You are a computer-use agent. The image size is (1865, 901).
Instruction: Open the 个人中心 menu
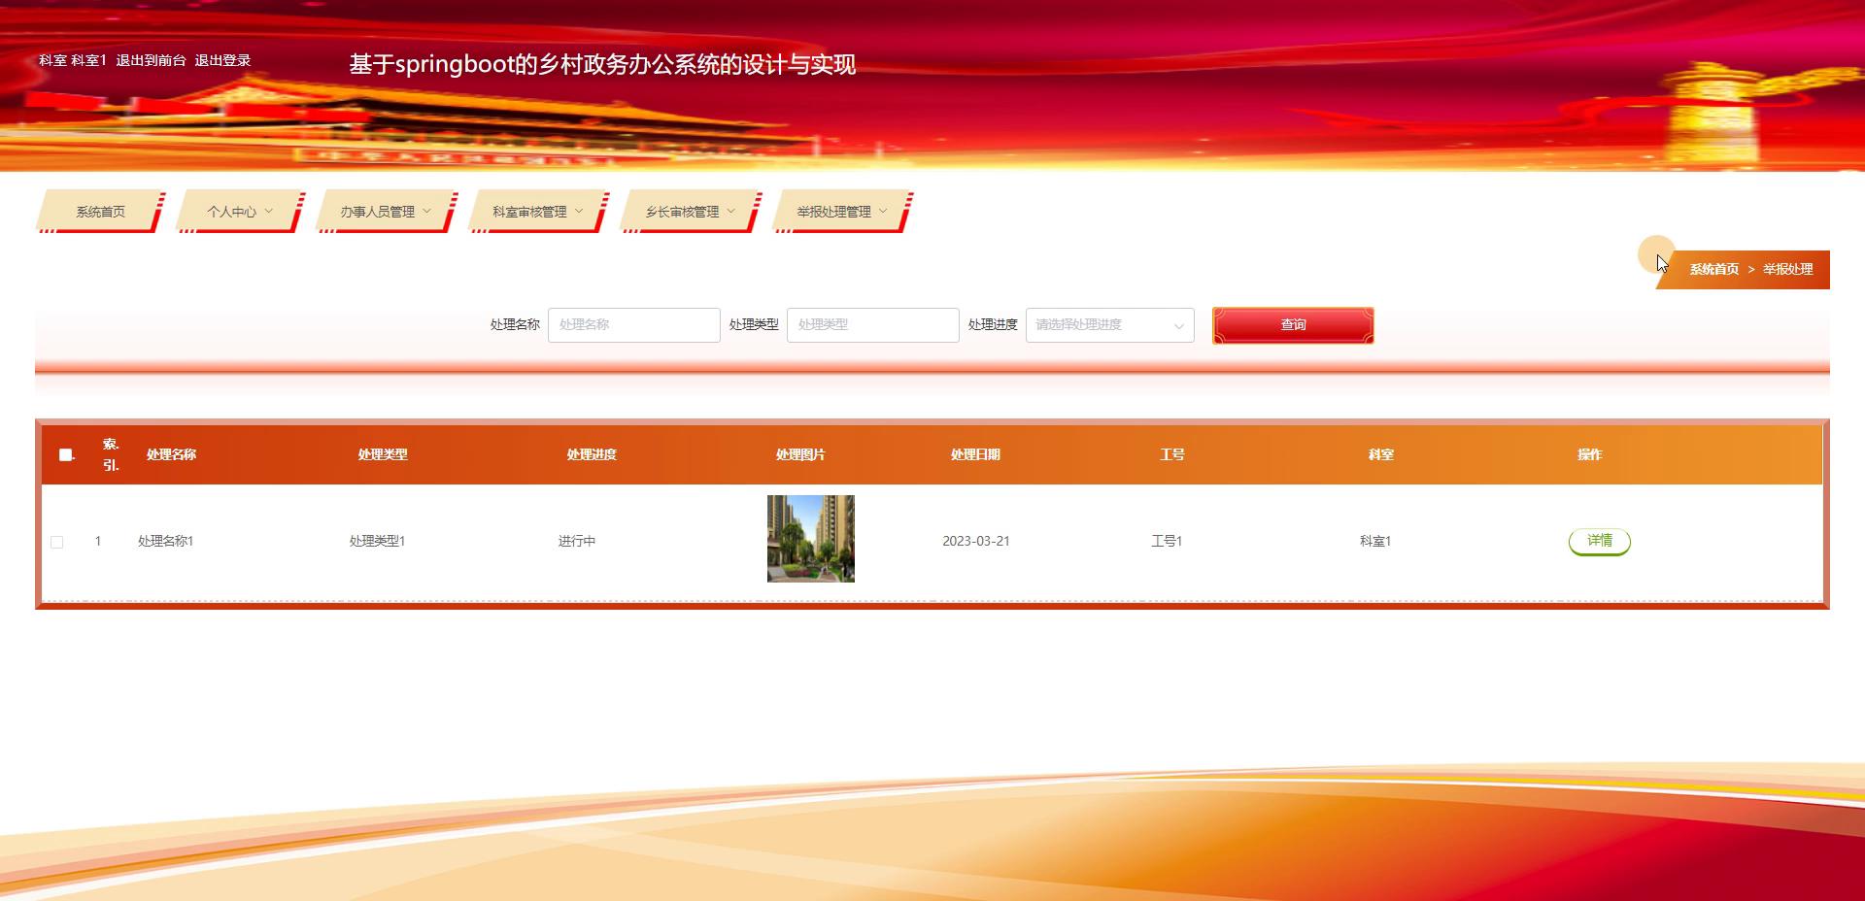[x=239, y=212]
